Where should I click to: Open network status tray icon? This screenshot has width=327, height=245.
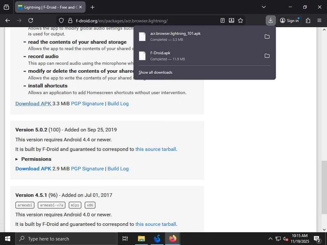[x=278, y=239]
